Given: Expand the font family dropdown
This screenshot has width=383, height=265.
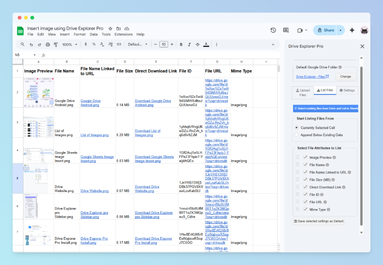Looking at the screenshot, I should (138, 45).
